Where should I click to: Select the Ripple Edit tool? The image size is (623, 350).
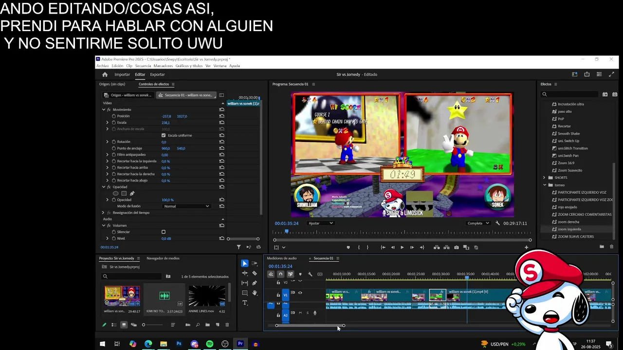point(245,273)
